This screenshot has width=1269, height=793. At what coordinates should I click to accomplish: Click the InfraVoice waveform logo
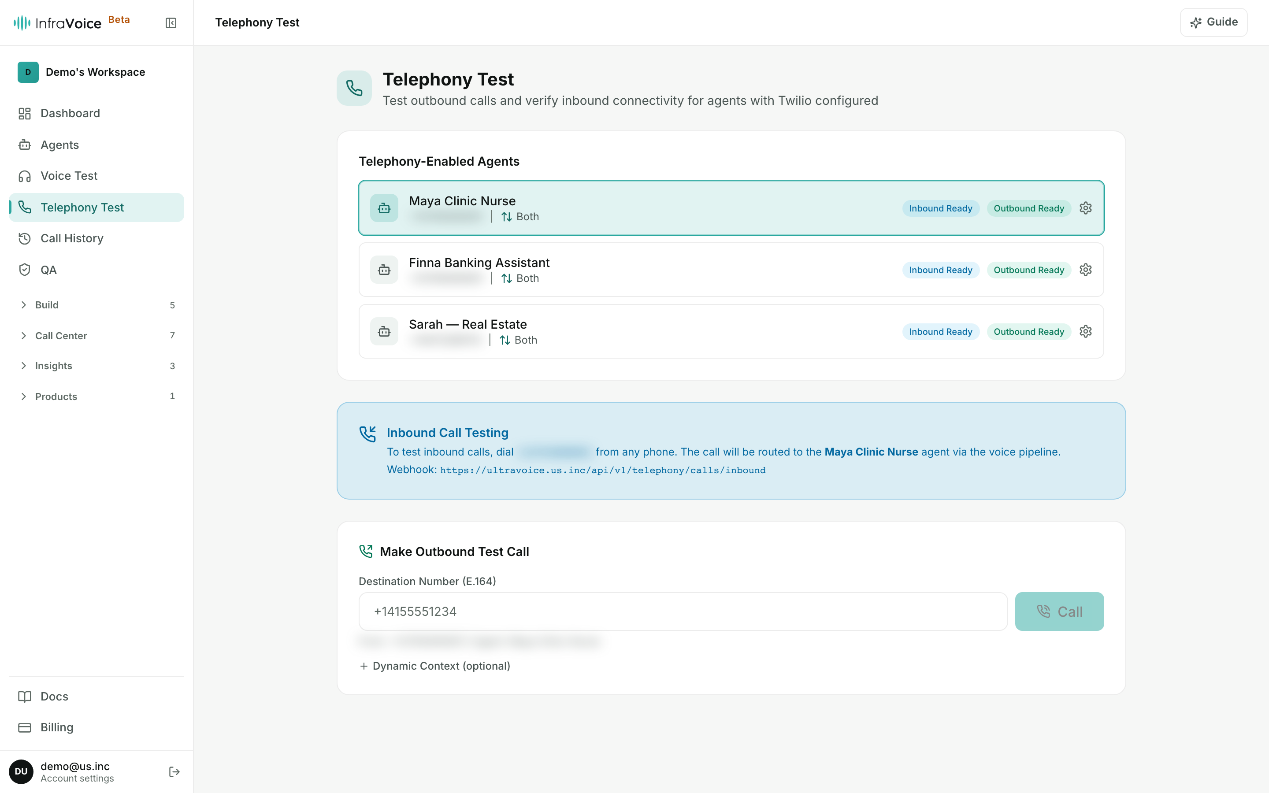[22, 22]
